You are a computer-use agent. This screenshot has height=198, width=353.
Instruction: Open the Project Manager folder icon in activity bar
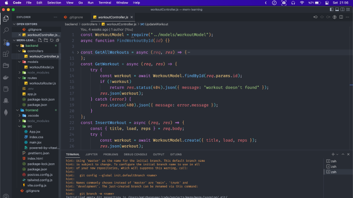point(6,65)
